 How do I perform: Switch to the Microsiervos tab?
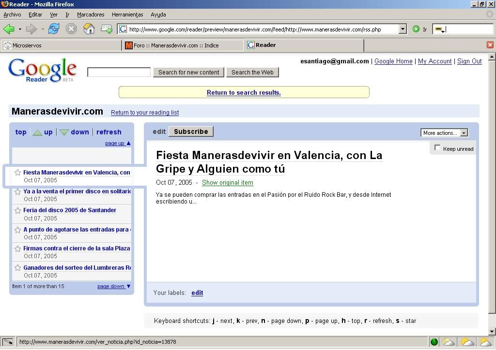coord(62,45)
